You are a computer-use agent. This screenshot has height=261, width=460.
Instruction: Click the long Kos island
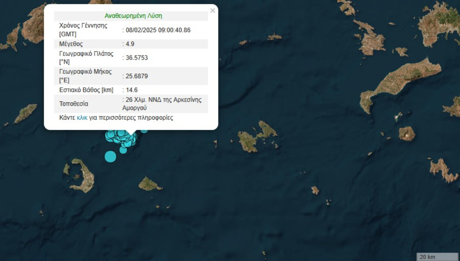tap(399, 84)
